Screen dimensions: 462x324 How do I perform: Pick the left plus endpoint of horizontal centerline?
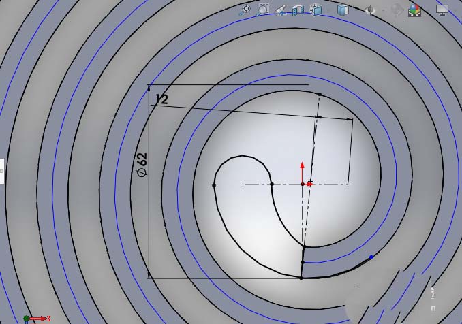pyautogui.click(x=243, y=184)
